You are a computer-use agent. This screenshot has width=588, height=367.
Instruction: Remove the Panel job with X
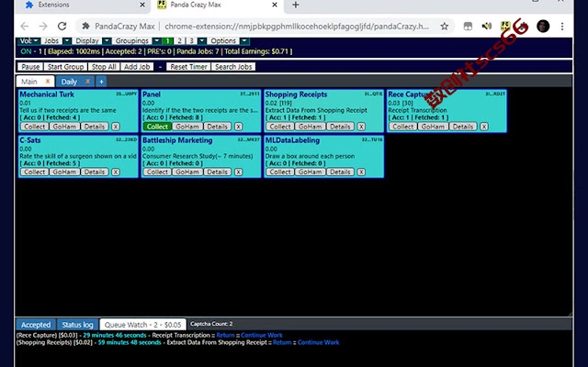tap(238, 127)
